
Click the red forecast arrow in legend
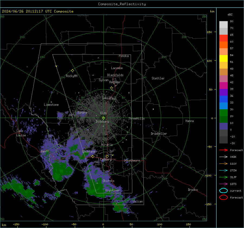coord(223,150)
